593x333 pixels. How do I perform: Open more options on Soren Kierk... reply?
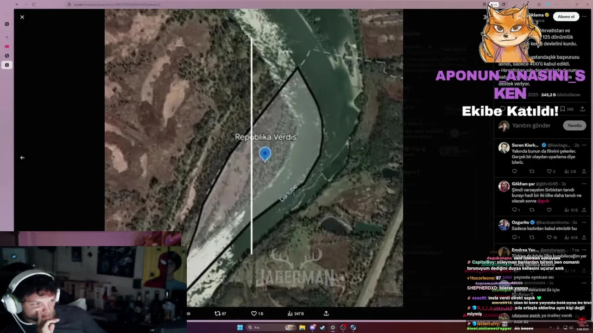(x=584, y=145)
